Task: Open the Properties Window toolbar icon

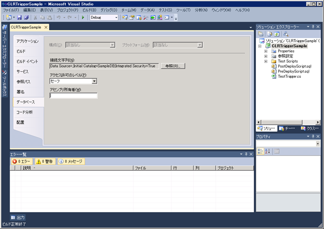Action: [x=132, y=18]
